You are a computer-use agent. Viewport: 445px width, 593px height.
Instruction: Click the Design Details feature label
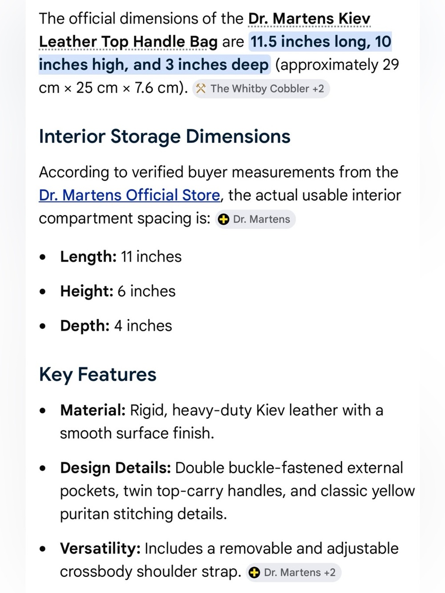coord(116,468)
